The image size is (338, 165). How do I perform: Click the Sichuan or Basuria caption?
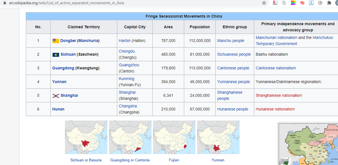[x=86, y=160]
